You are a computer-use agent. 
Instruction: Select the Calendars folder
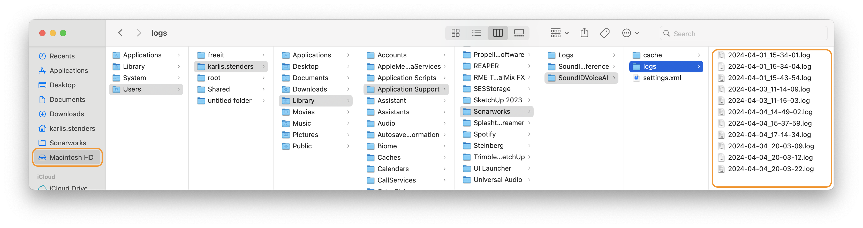[406, 169]
